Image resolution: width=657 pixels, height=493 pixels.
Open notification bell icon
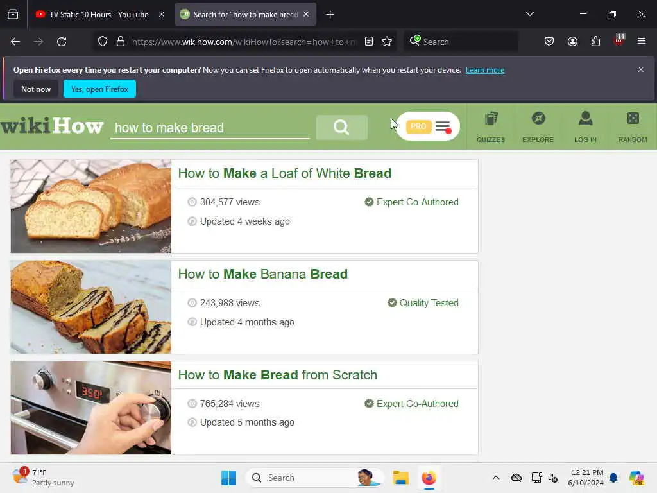(x=613, y=478)
